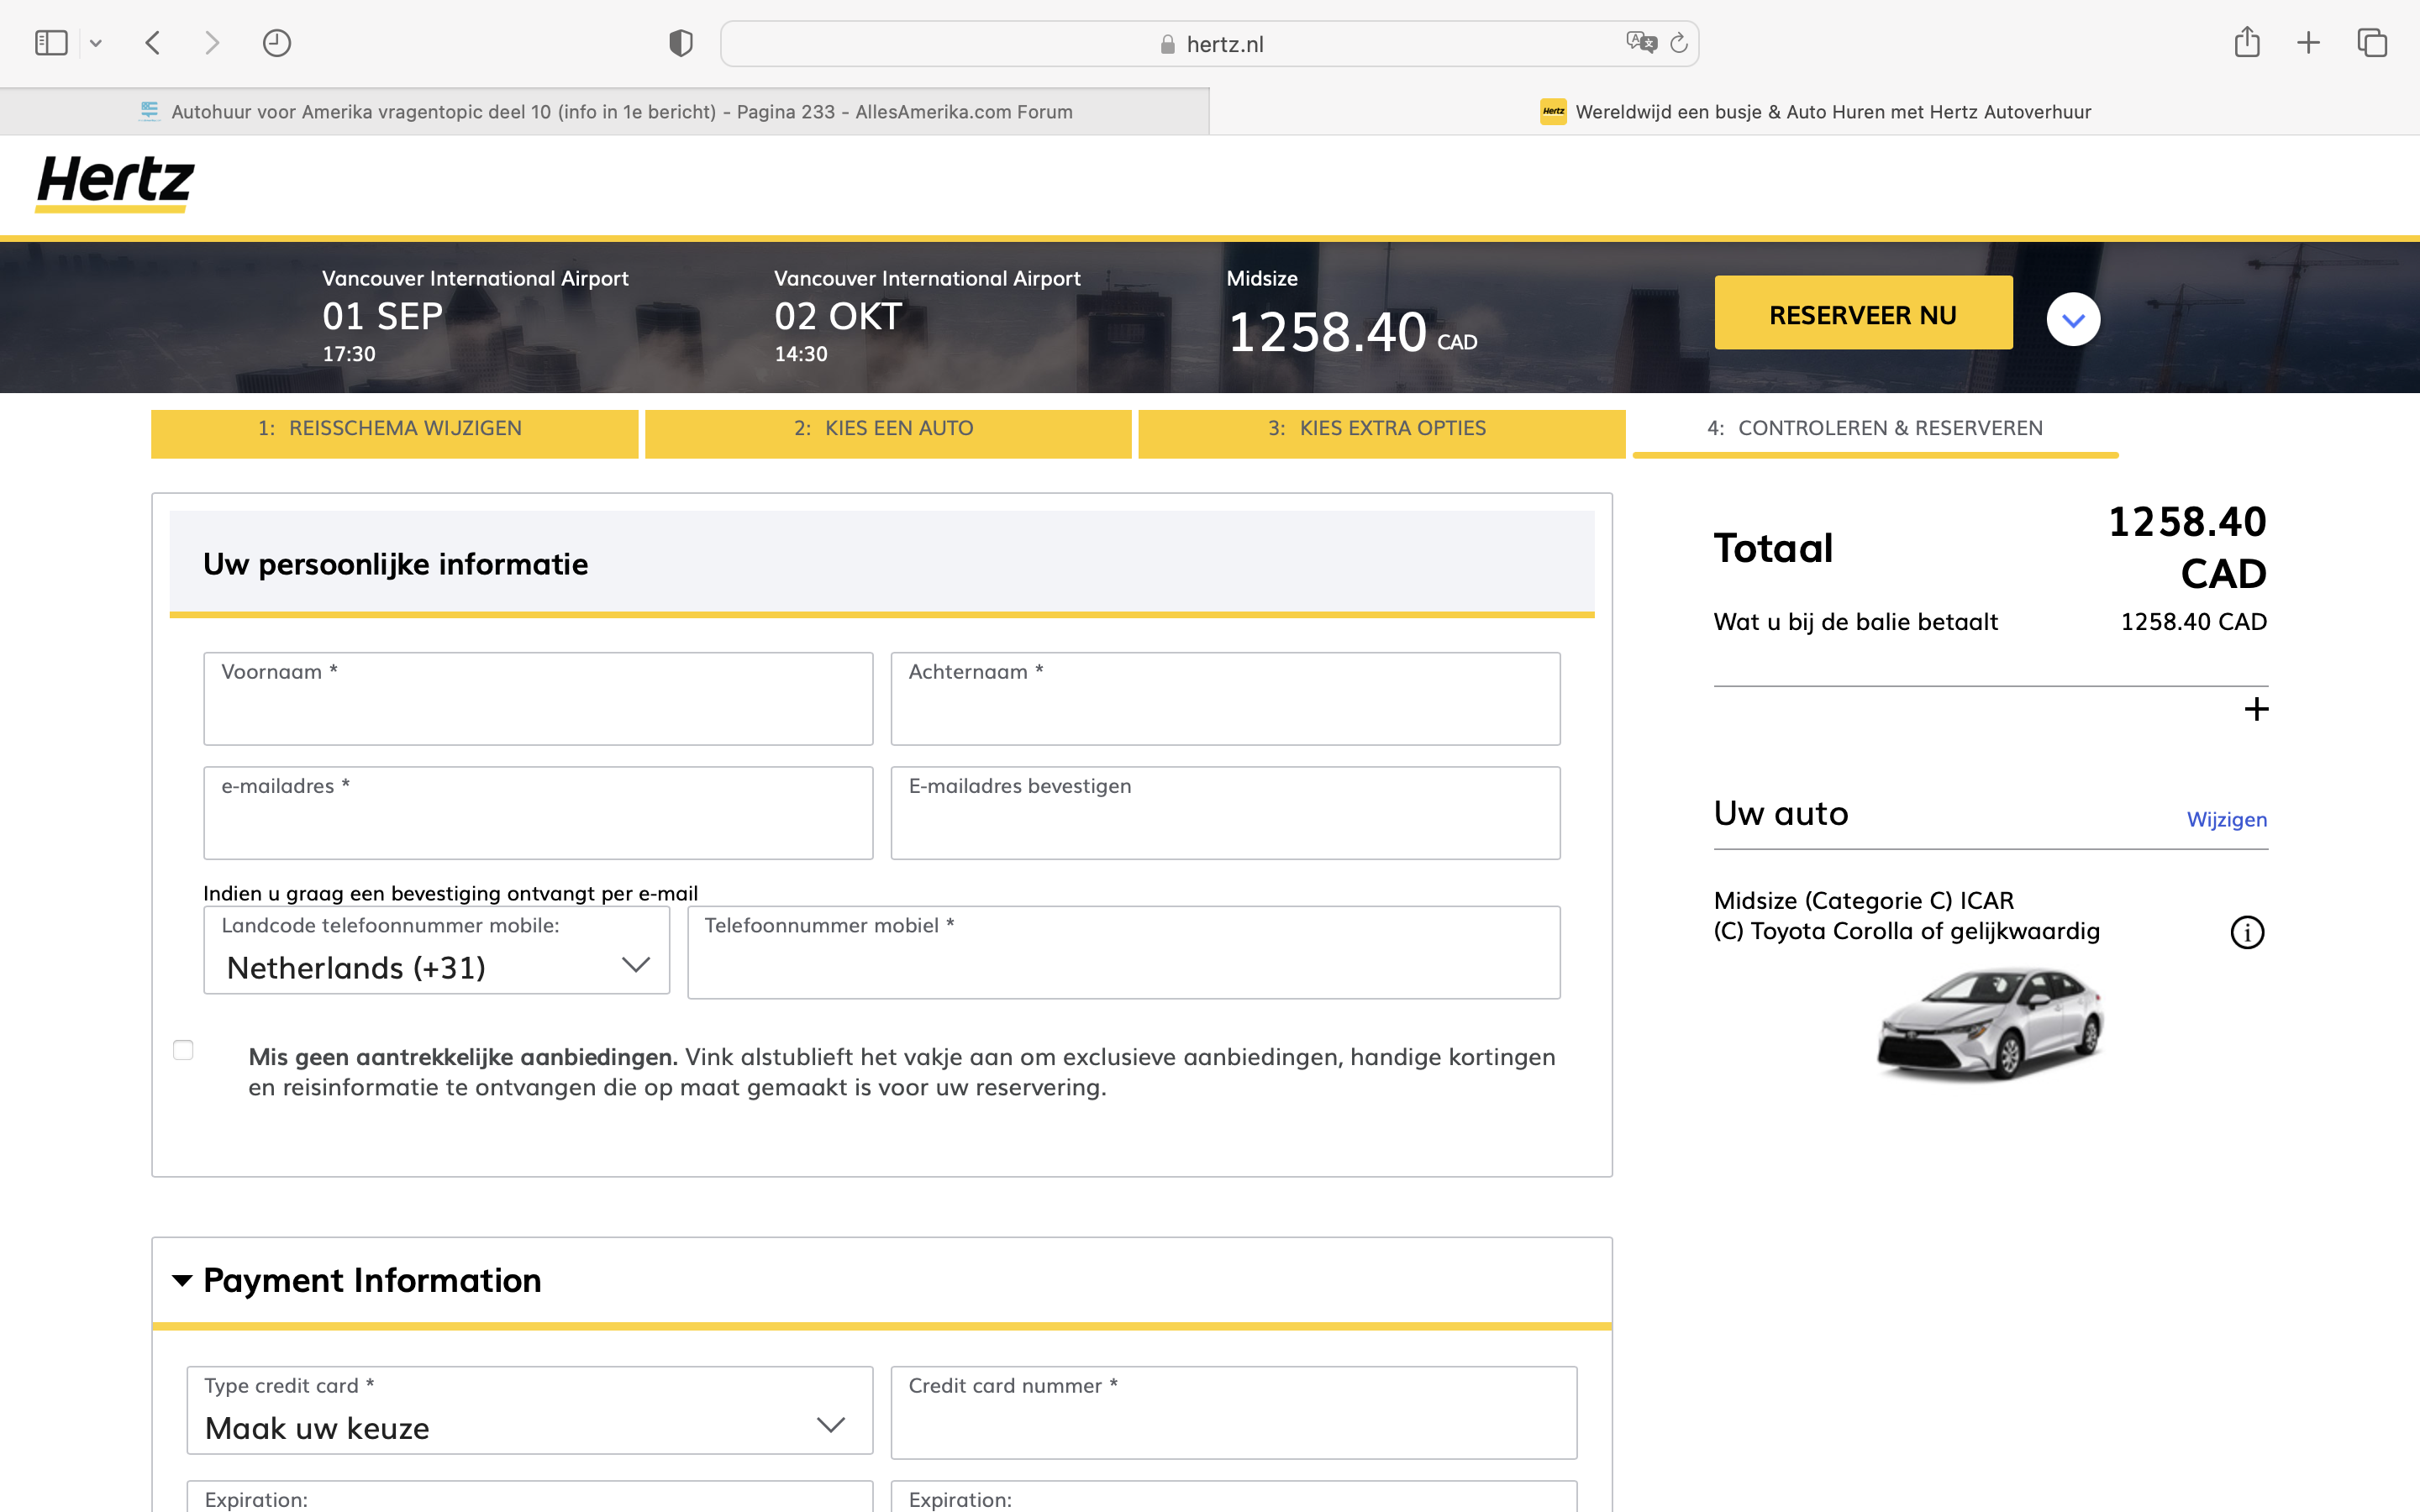Click the privacy shield icon
Image resolution: width=2420 pixels, height=1512 pixels.
[680, 43]
